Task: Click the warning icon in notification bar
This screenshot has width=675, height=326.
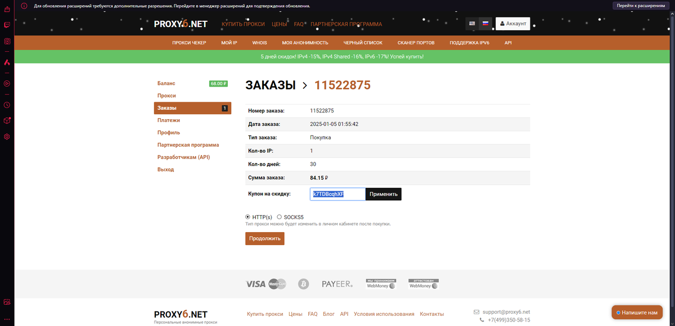Action: (24, 6)
